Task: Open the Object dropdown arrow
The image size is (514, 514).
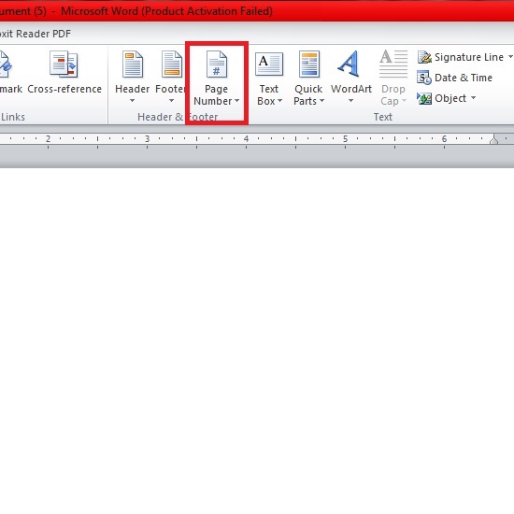Action: coord(474,97)
